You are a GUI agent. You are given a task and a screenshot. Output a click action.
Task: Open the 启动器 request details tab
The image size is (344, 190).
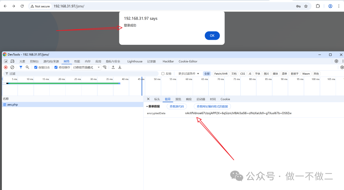[x=201, y=99]
